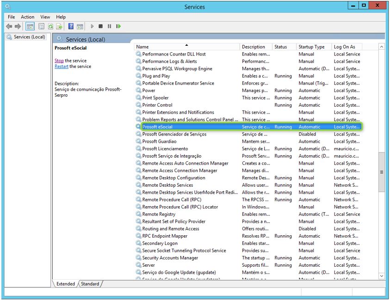Toggle the Show/Hide Console Tree toolbar icon

pos(30,26)
